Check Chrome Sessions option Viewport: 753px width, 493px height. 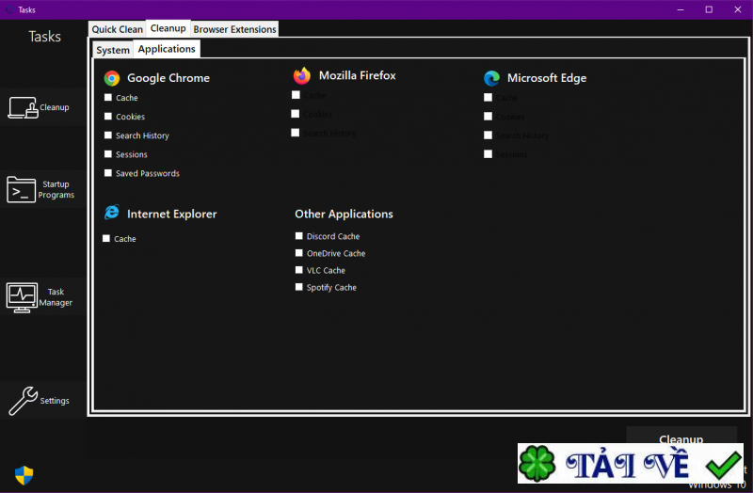tap(108, 154)
